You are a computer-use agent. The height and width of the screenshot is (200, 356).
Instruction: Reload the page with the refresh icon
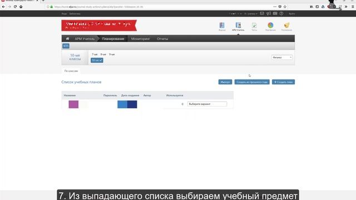point(15,7)
